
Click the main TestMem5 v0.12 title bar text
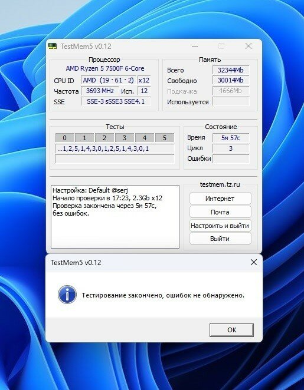click(86, 47)
